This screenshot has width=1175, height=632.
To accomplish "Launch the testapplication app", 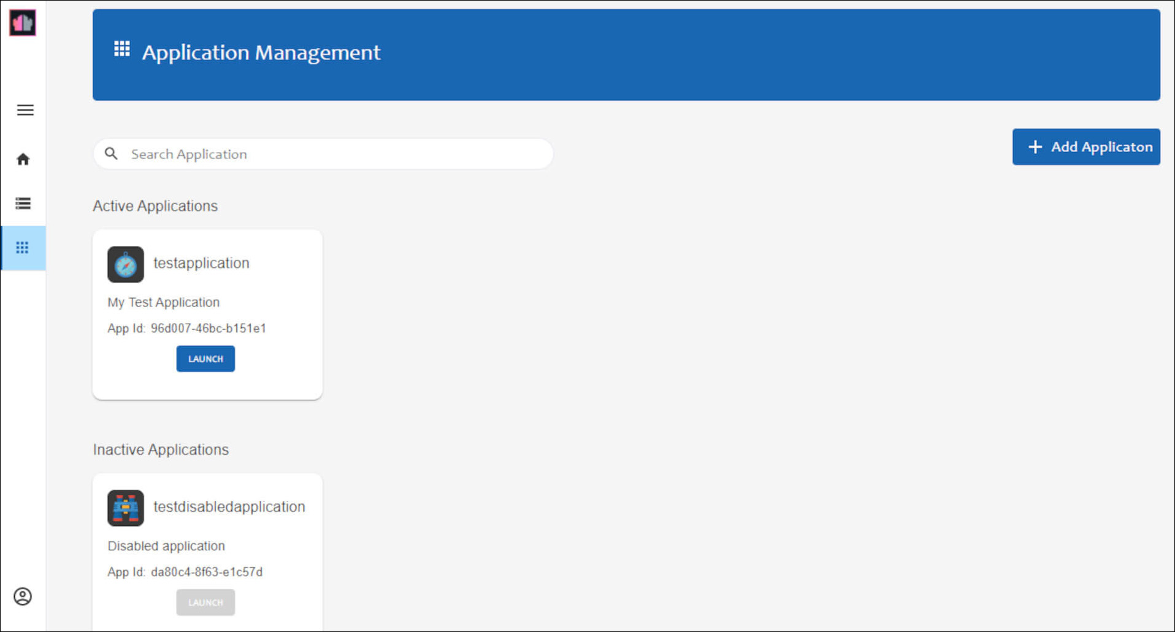I will (x=205, y=359).
